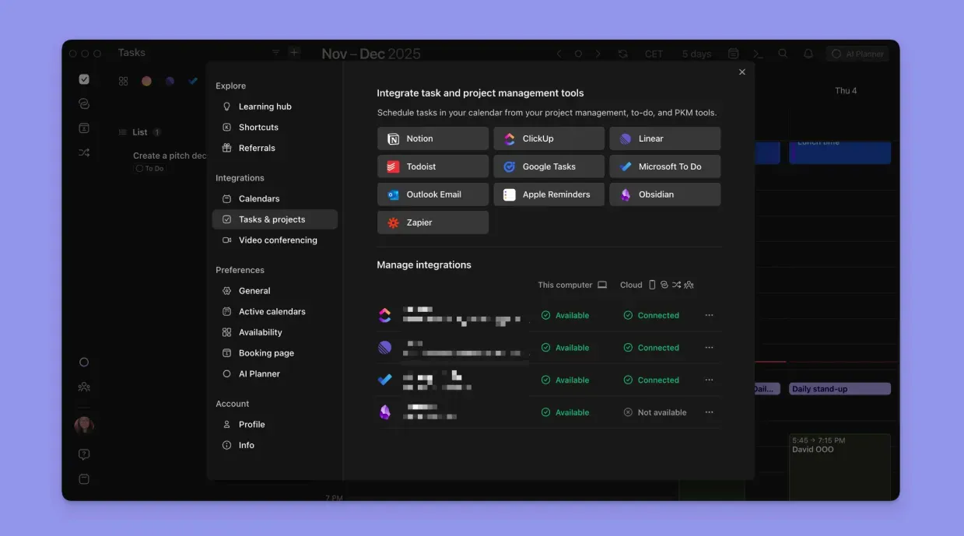Open AI Planner preferences in sidebar
Image resolution: width=964 pixels, height=536 pixels.
pyautogui.click(x=275, y=373)
